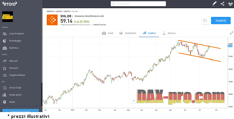234x119 pixels.
Task: Click the SHL.DE breadcrumb entry
Action: pos(75,11)
